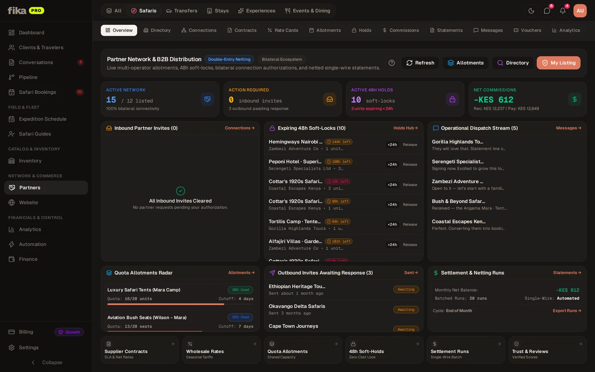Viewport: 595px width, 372px height.
Task: Switch to the Experiences category tab
Action: [257, 11]
